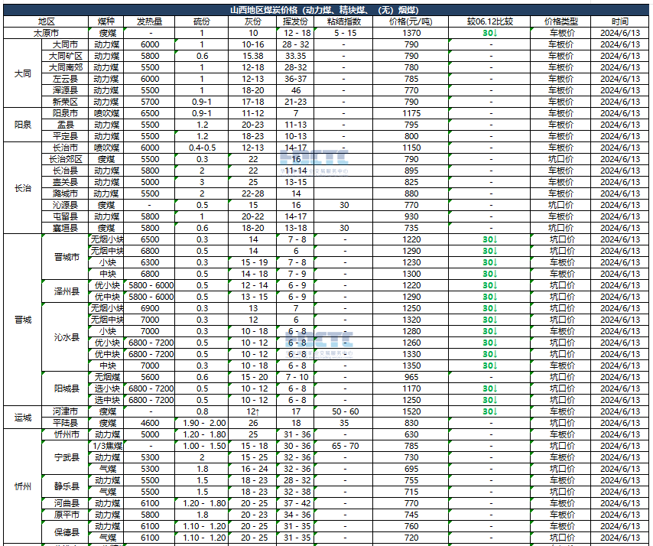Click the volatile value 33.35
This screenshot has height=546, width=653.
pyautogui.click(x=296, y=57)
